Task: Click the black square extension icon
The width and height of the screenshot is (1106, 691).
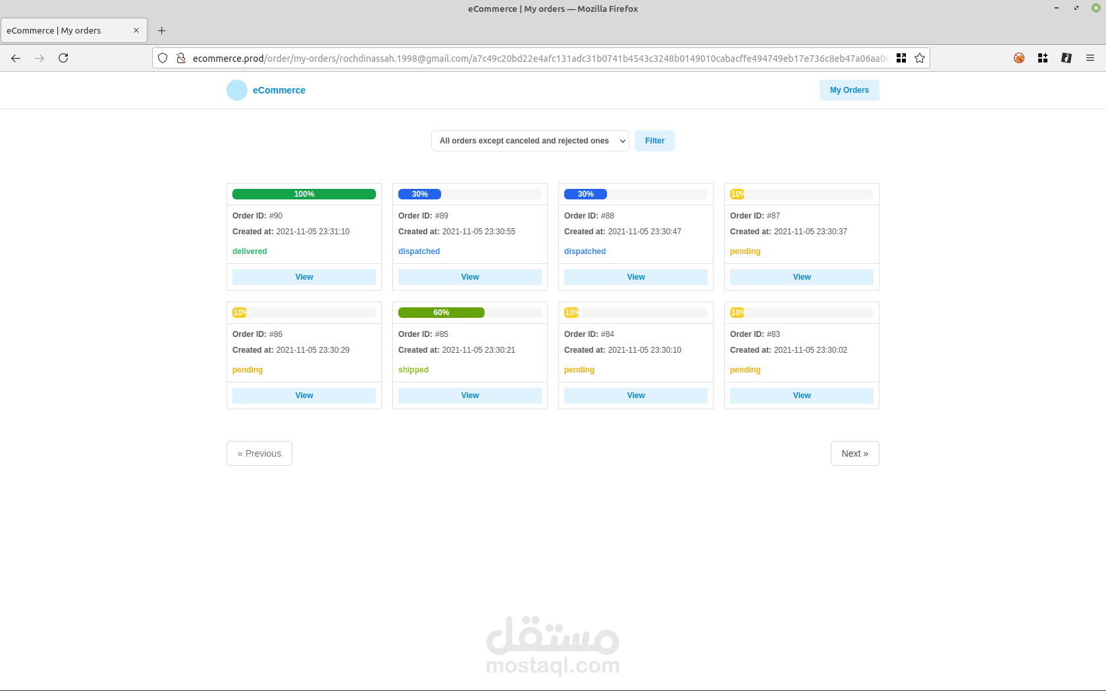Action: tap(1066, 58)
